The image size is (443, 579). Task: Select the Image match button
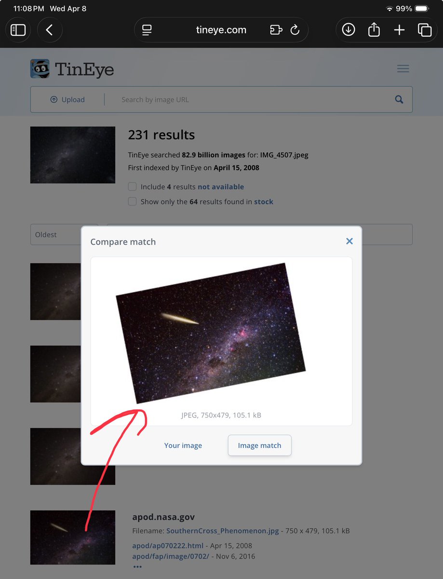tap(259, 445)
